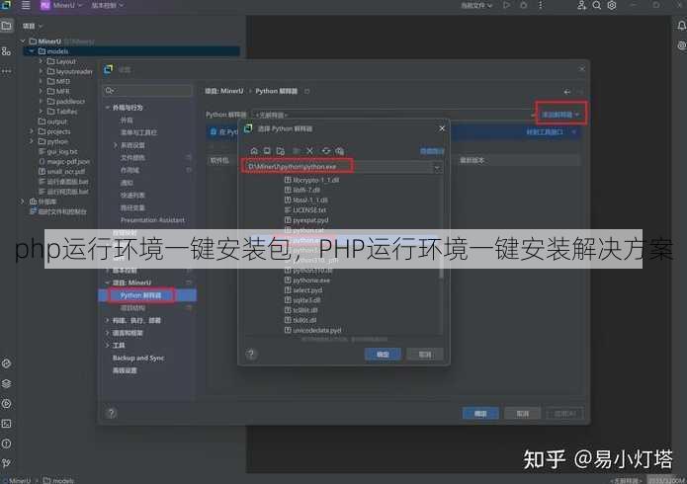Expand the 系统设置 settings node
The width and height of the screenshot is (687, 484).
tap(116, 145)
